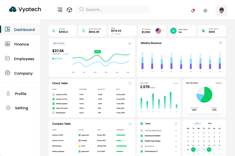The image size is (235, 156).
Task: Click the NAME column header in Check Table
Action: pos(54,89)
